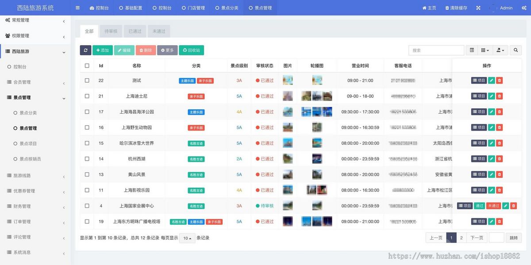This screenshot has width=531, height=265.
Task: Click the refresh icon in the table toolbar
Action: point(85,50)
